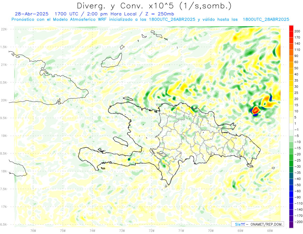Click the 20N latitude label
The height and width of the screenshot is (234, 303).
(4, 100)
